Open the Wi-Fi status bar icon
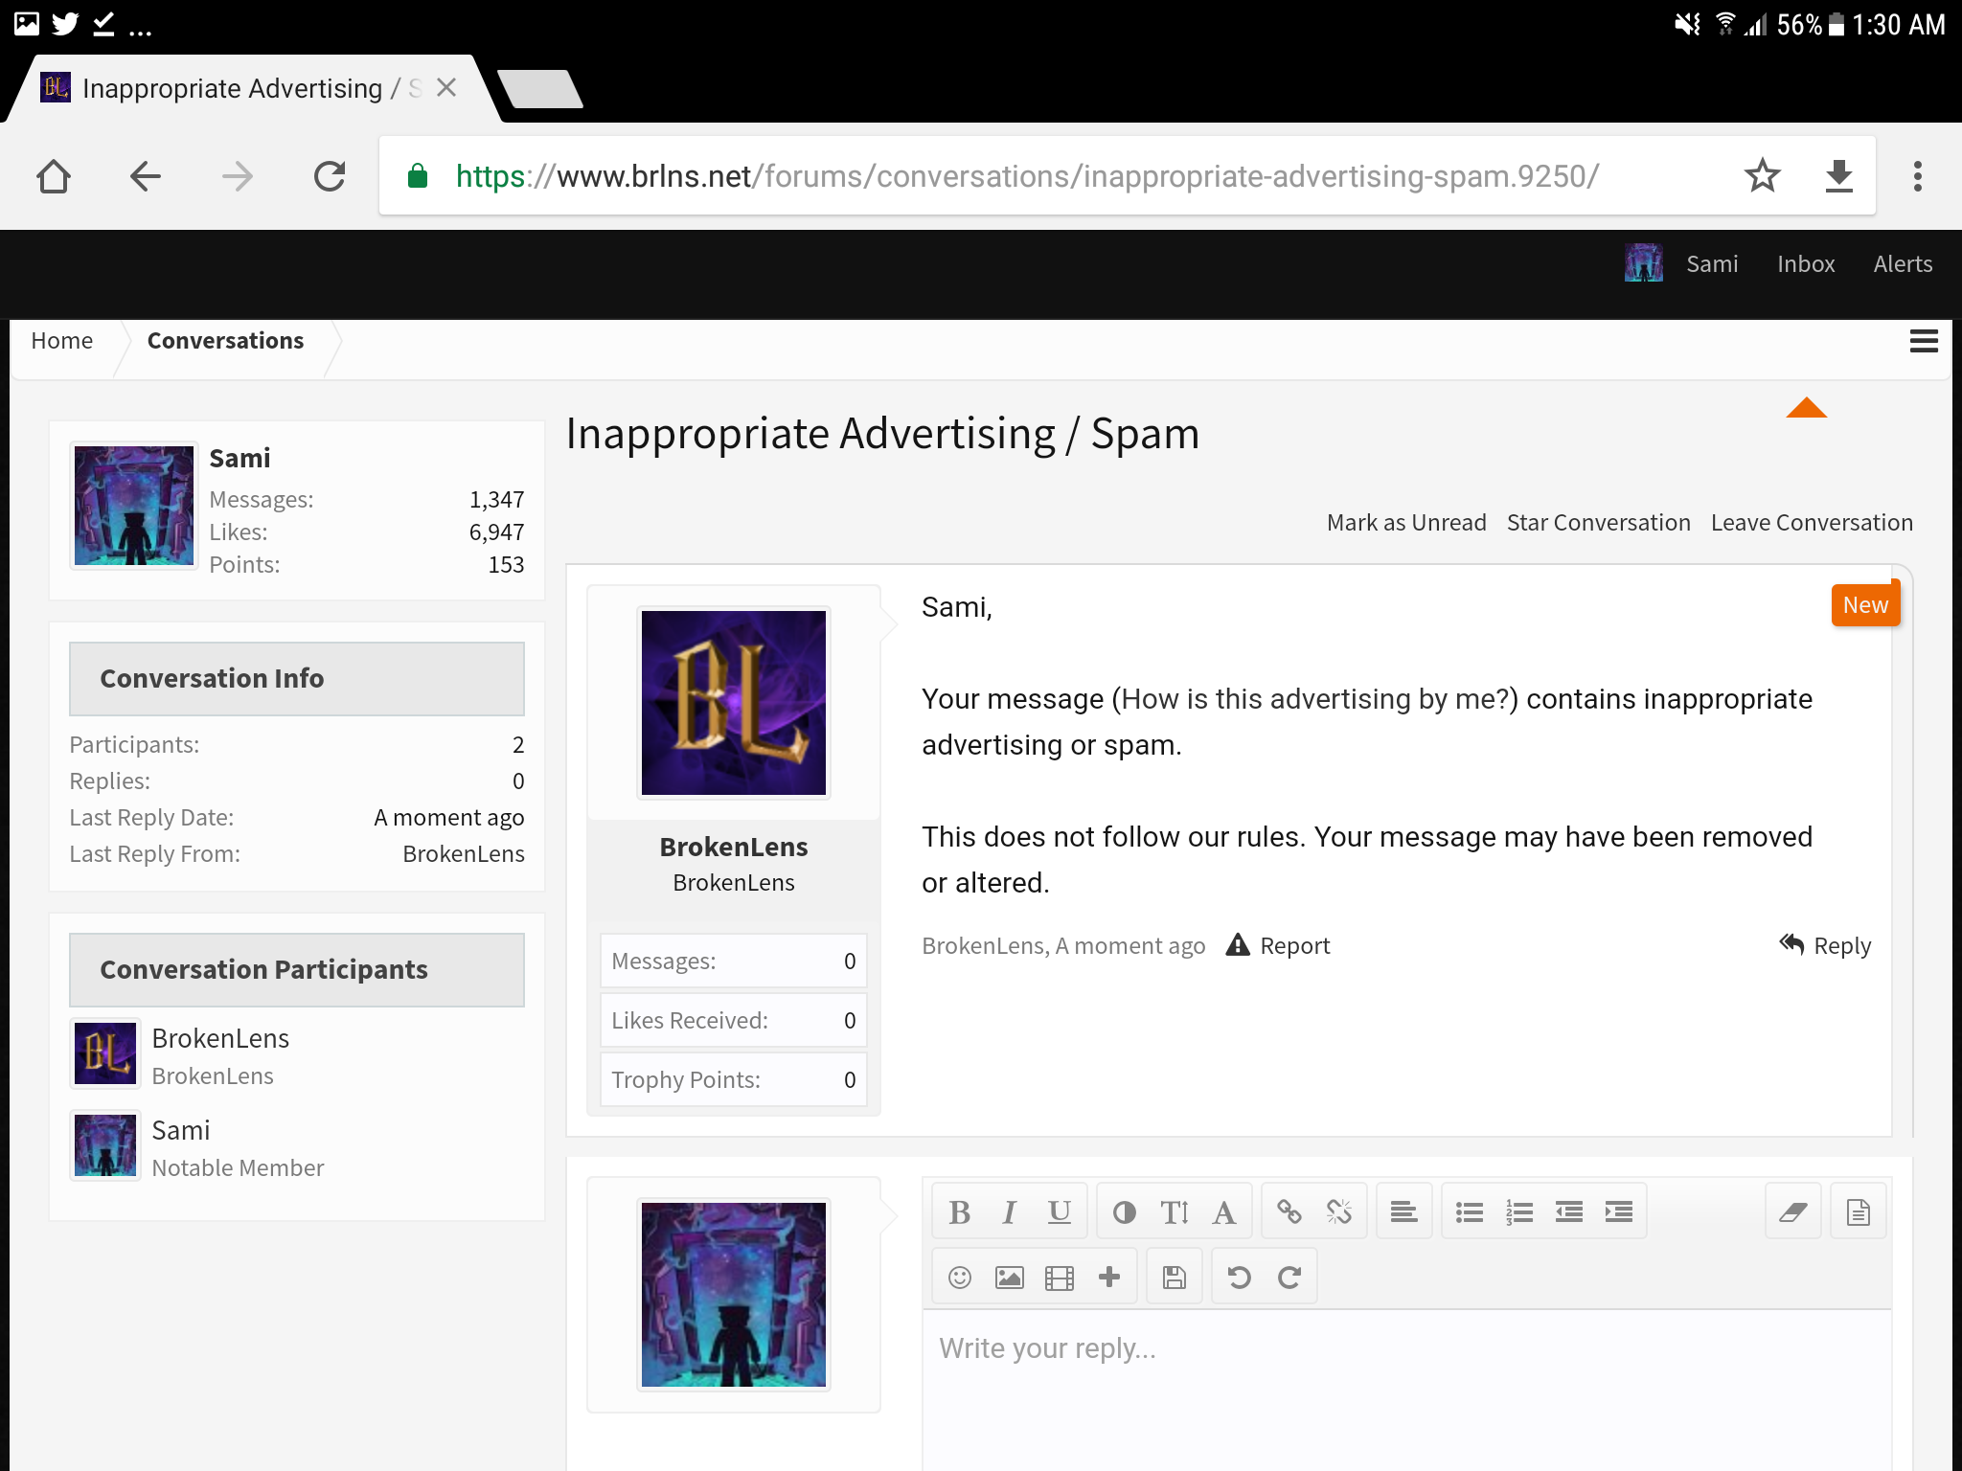Image resolution: width=1962 pixels, height=1471 pixels. point(1725,24)
